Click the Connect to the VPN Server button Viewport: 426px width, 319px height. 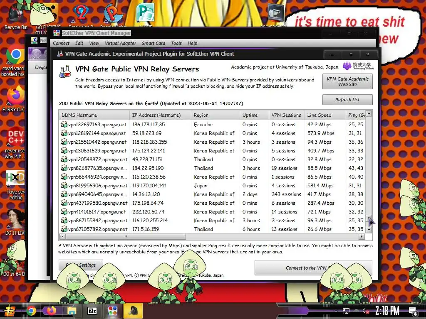point(313,268)
